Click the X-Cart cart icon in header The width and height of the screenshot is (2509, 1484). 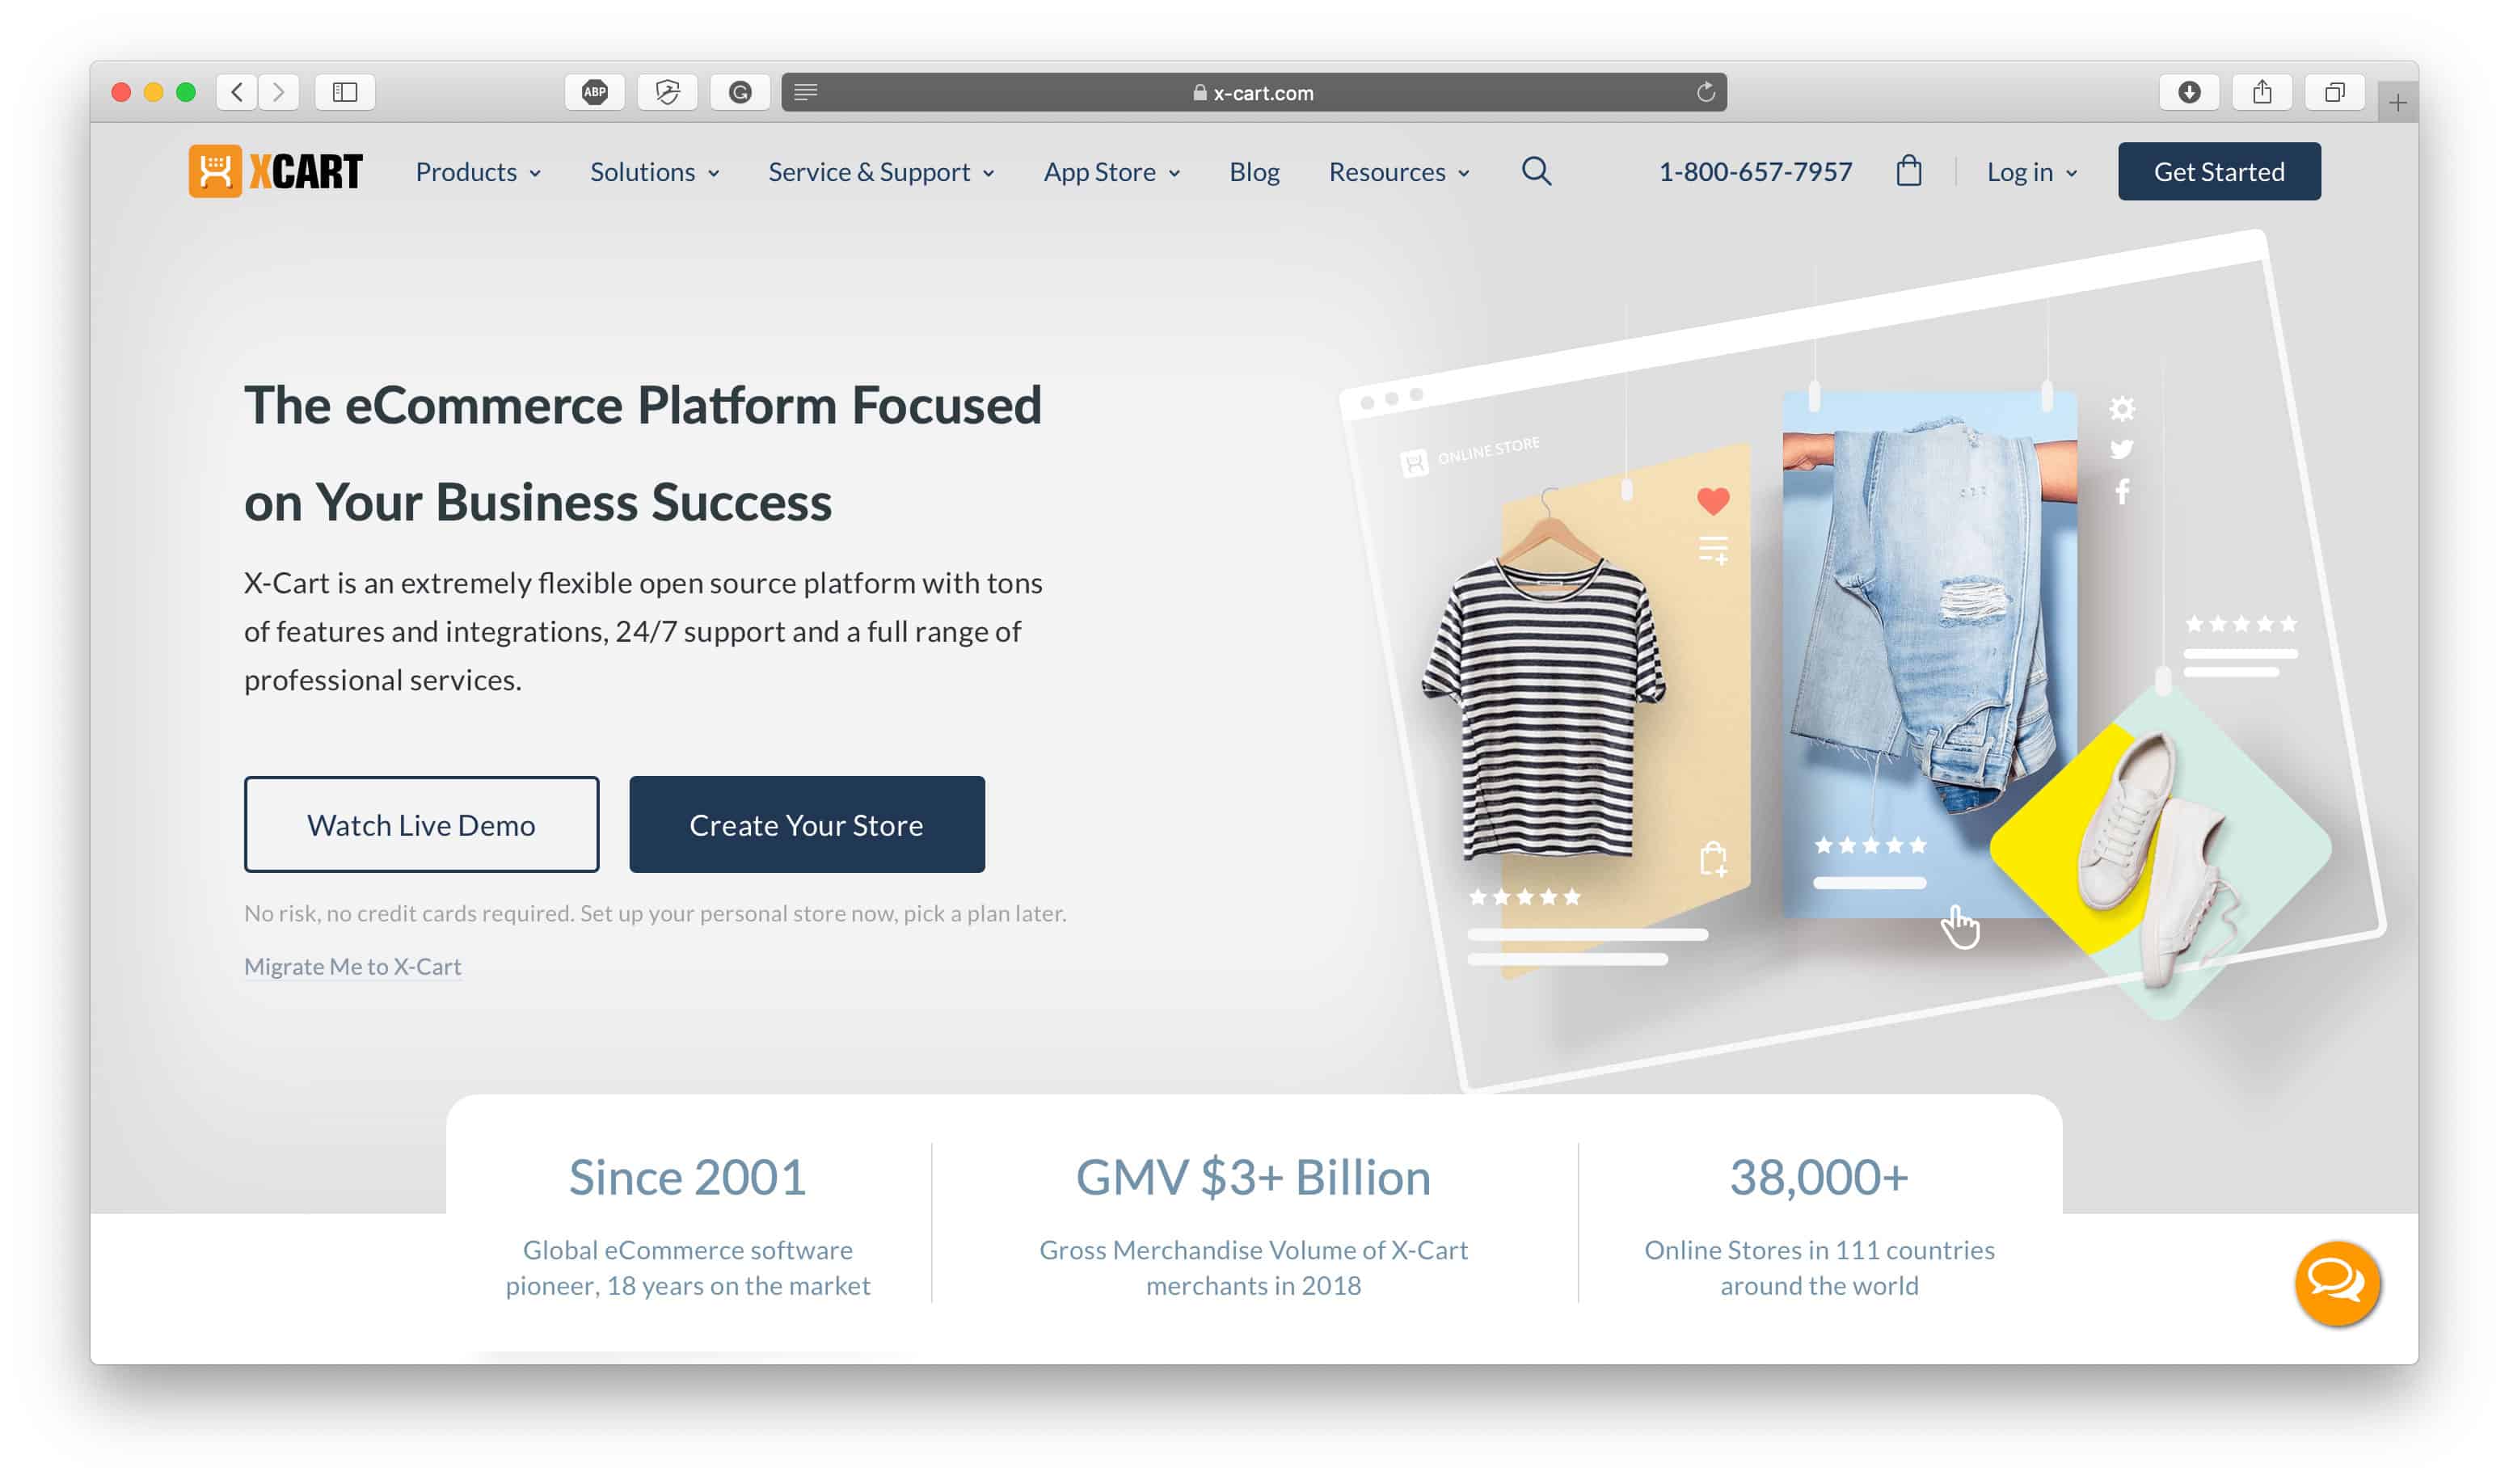coord(1908,171)
